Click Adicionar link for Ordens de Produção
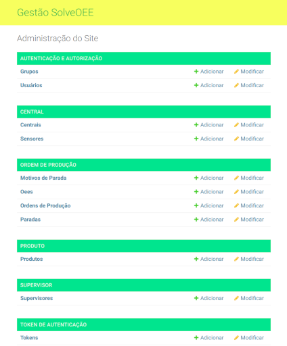Viewport: 287px width, 346px height. [212, 205]
